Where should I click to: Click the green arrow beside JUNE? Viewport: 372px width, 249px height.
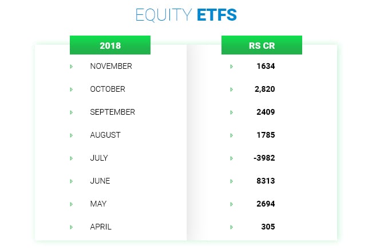71,181
